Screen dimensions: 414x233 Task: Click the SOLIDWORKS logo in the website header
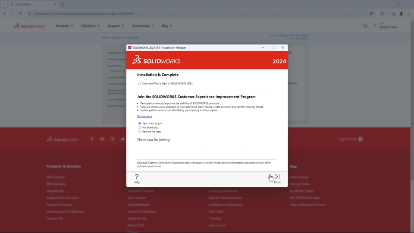click(30, 25)
